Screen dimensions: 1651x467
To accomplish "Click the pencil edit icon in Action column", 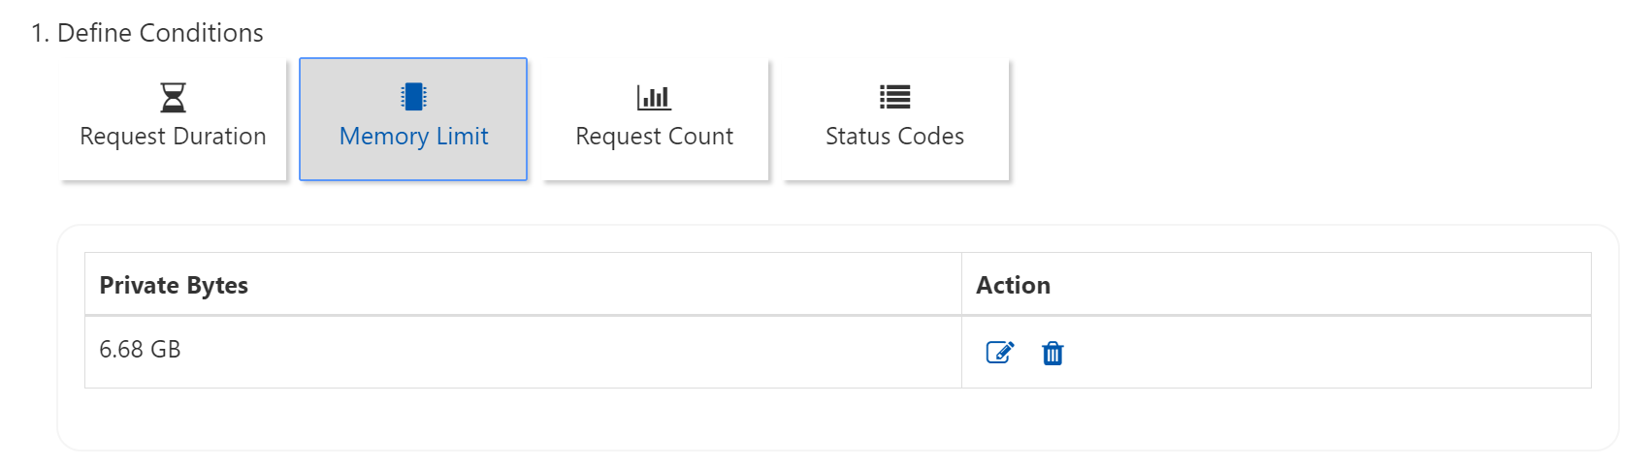I will point(999,353).
